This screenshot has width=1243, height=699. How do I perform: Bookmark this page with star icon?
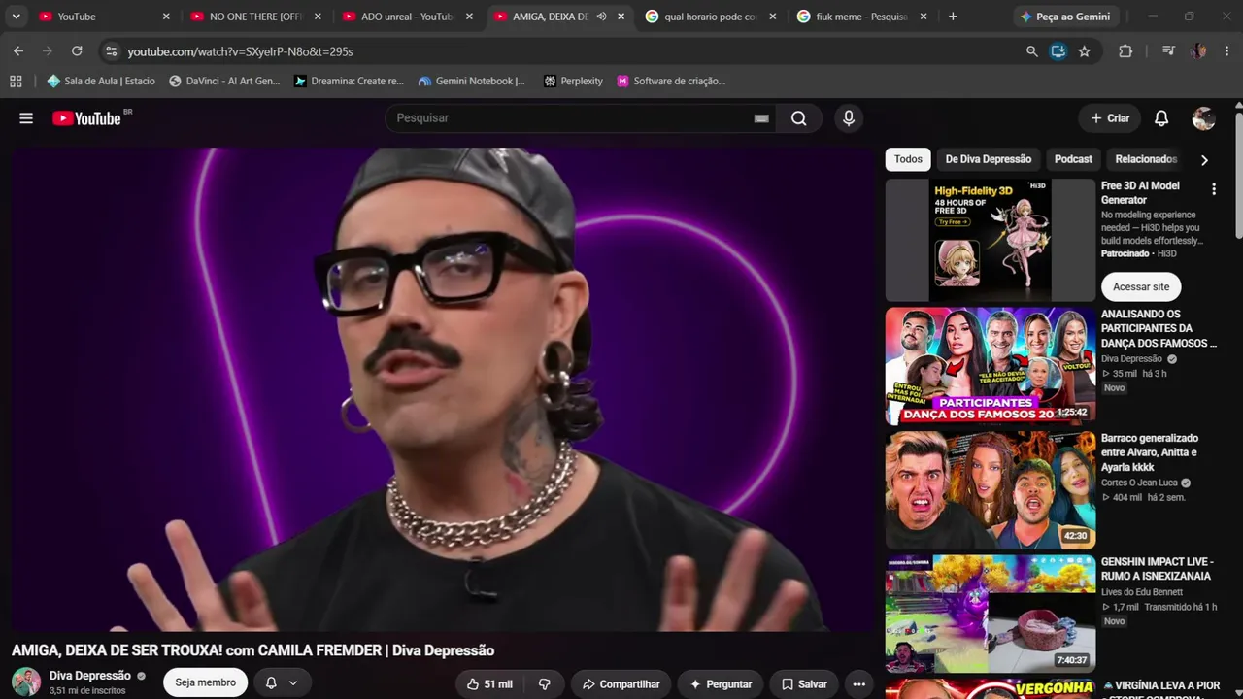pos(1084,51)
